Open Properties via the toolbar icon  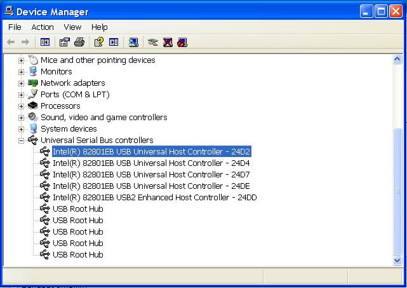(x=64, y=42)
